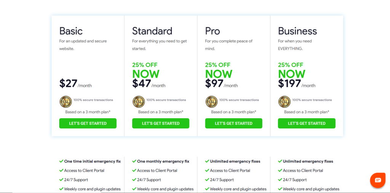Click checkmark by Standard Access to Client Portal

[134, 171]
